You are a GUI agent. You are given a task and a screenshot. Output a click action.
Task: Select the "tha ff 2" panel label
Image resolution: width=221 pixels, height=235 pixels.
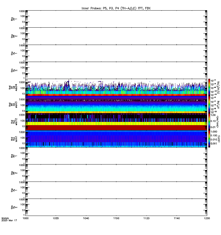14,36
